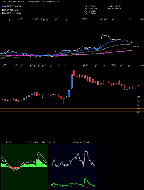The image size is (144, 190).
Task: Click the 347 value in the Tops row
Action: click(x=101, y=19)
